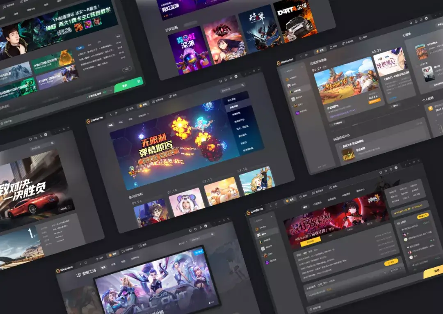Click the orange buy button on 沙石镇时光 card
The width and height of the screenshot is (443, 314).
pos(374,101)
